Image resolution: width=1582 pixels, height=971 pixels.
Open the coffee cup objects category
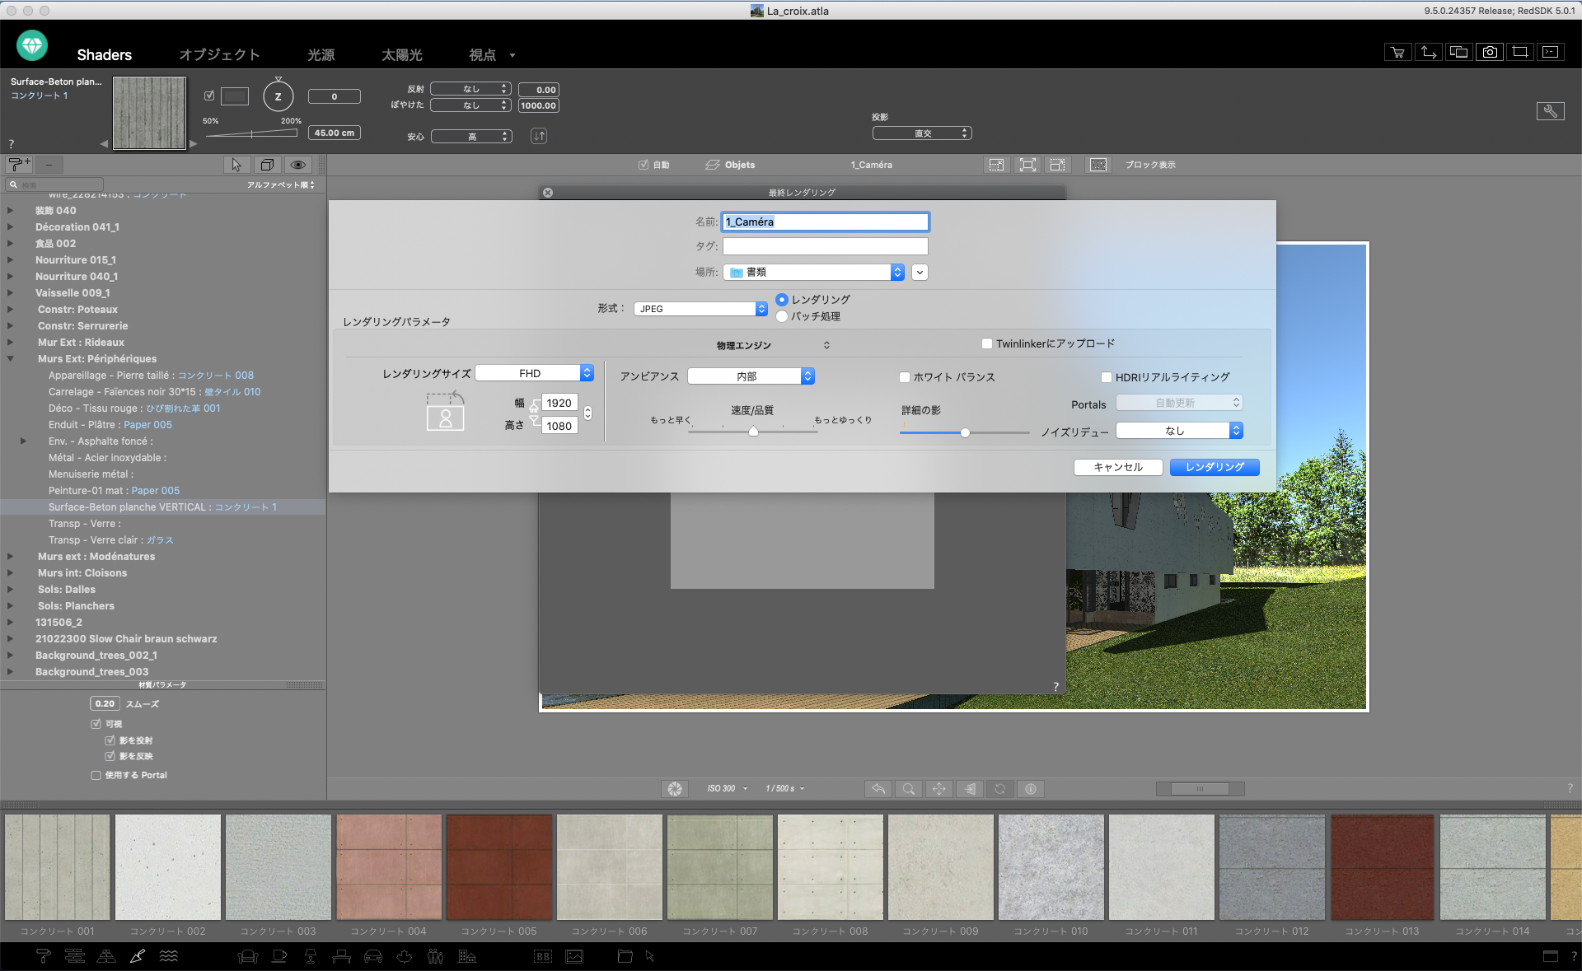pyautogui.click(x=279, y=956)
